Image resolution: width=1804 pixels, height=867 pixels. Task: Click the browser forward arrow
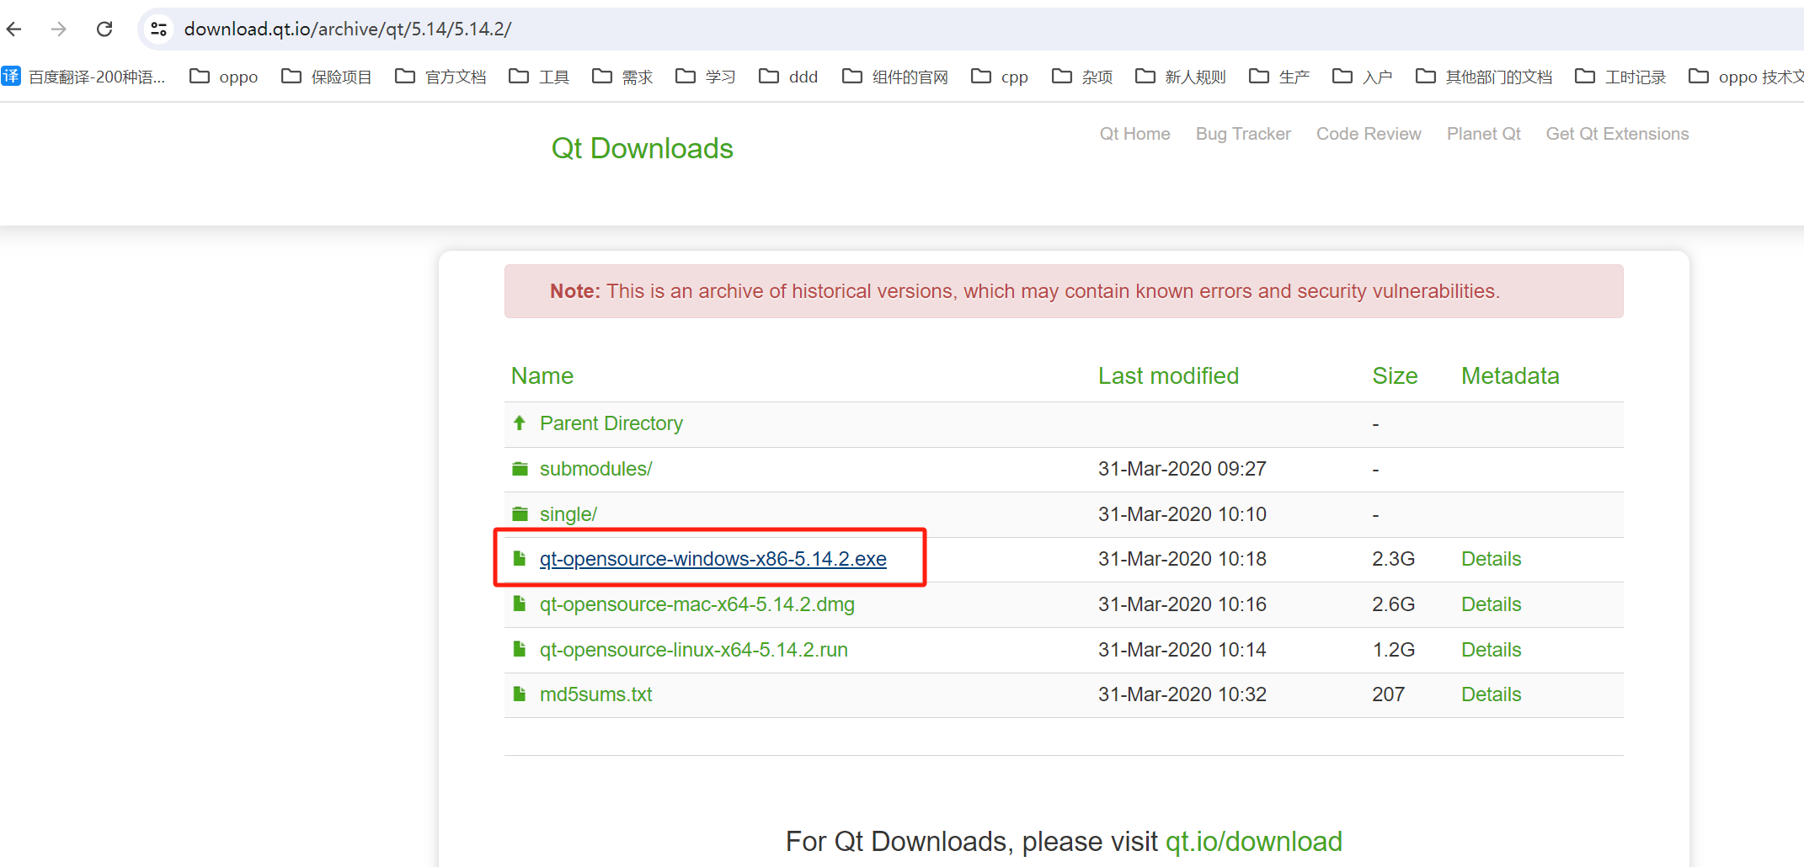[x=59, y=29]
